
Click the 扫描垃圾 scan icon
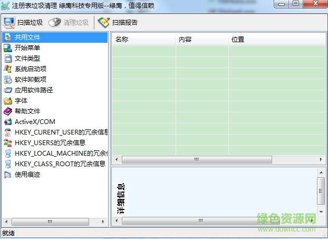click(9, 23)
